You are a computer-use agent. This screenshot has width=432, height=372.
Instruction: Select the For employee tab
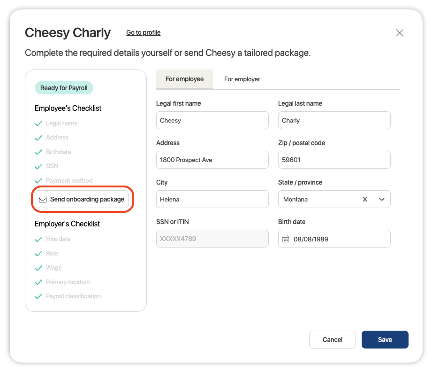point(184,79)
